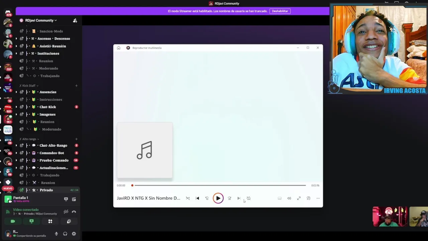Open stream settings icon next to Pantalla 1
Image resolution: width=428 pixels, height=241 pixels.
(x=74, y=199)
